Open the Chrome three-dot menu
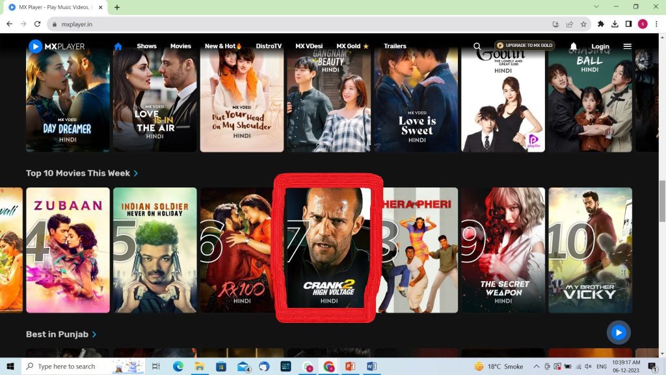The height and width of the screenshot is (375, 666). [656, 24]
